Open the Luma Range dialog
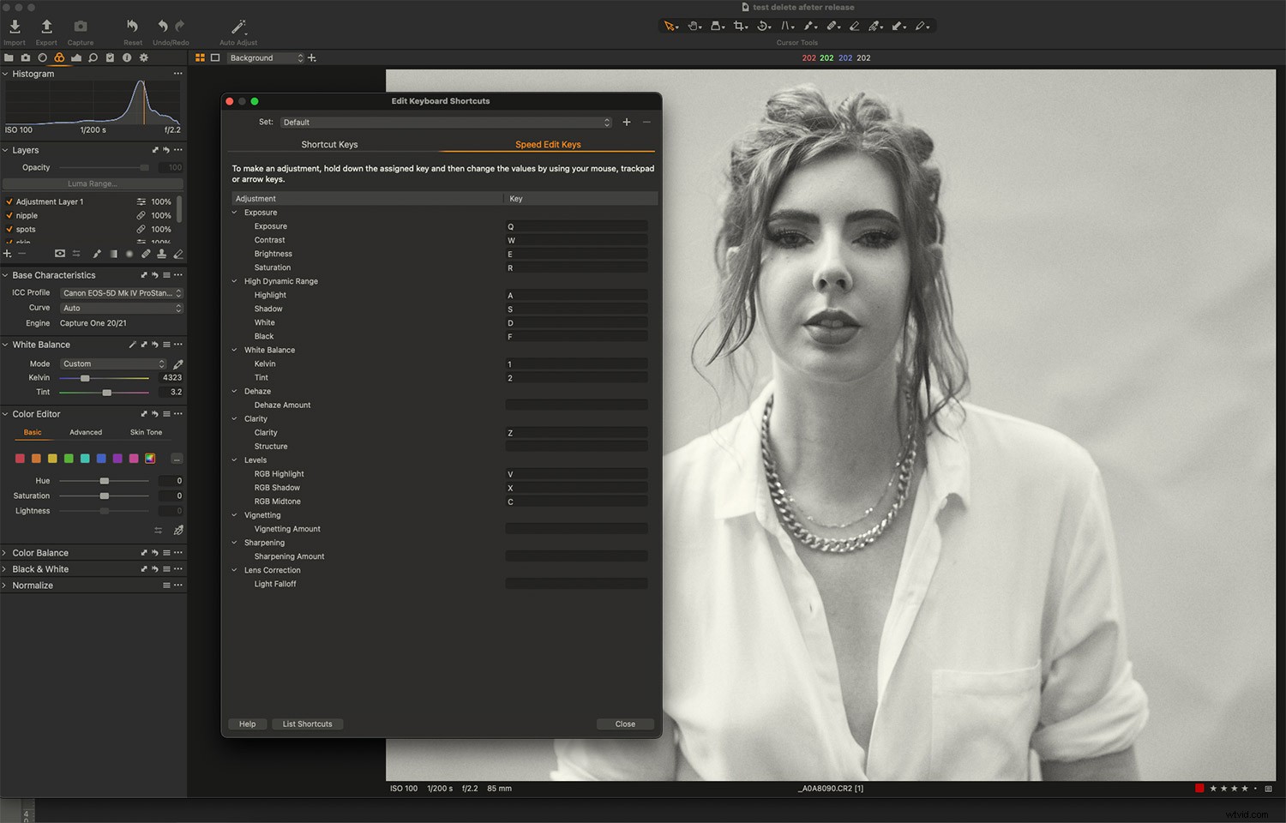Image resolution: width=1286 pixels, height=823 pixels. click(x=92, y=183)
